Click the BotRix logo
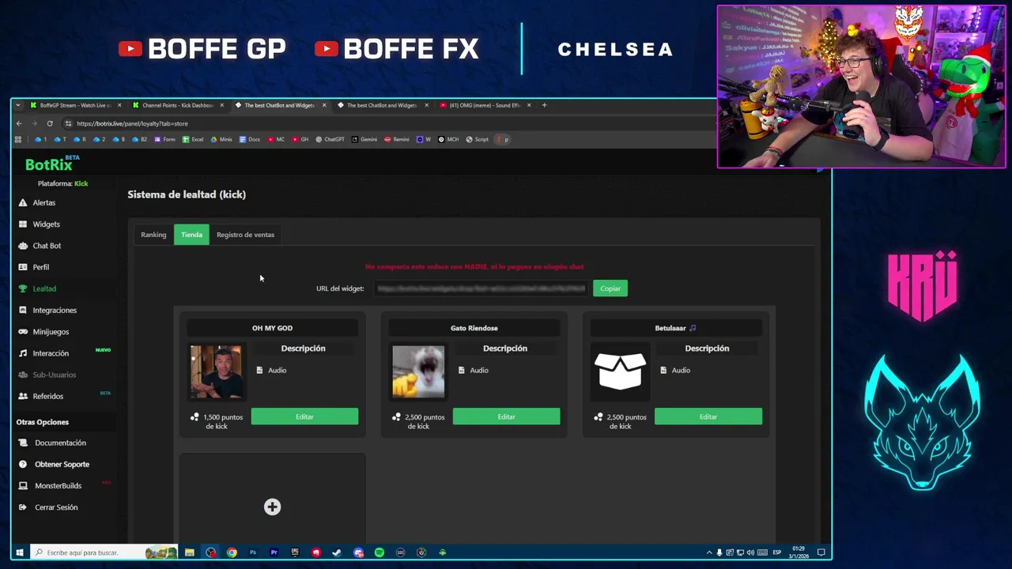The image size is (1012, 569). 49,164
